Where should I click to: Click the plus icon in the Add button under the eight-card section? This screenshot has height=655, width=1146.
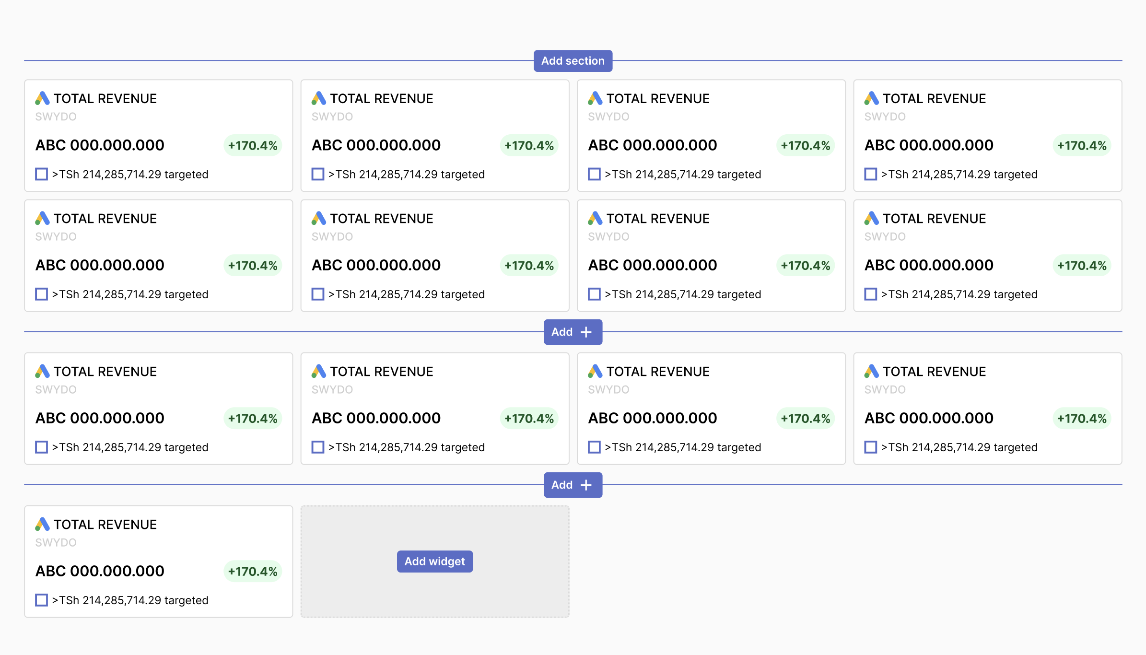pos(586,332)
